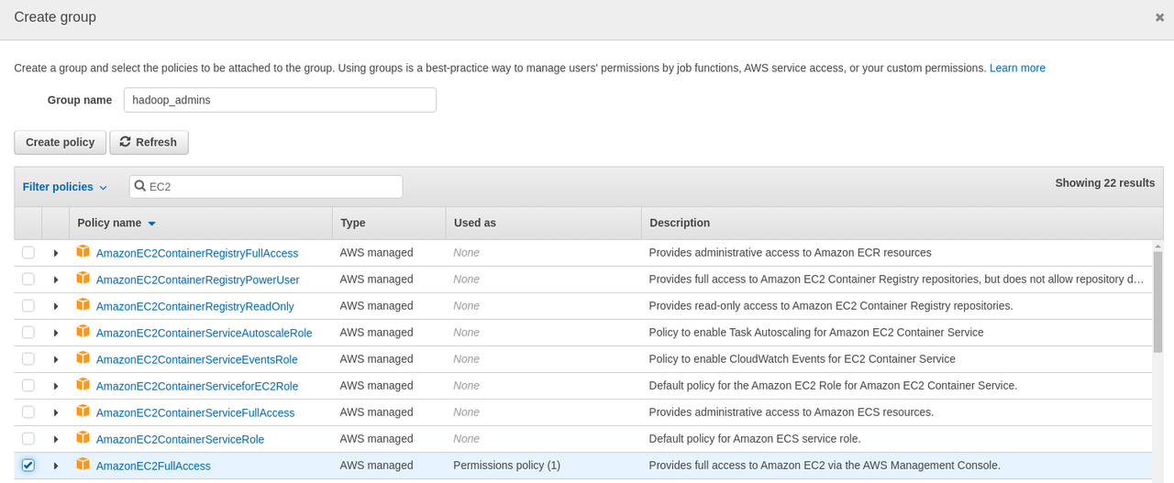Image resolution: width=1174 pixels, height=483 pixels.
Task: Click the policy list vertical scrollbar thumb
Action: click(1157, 302)
